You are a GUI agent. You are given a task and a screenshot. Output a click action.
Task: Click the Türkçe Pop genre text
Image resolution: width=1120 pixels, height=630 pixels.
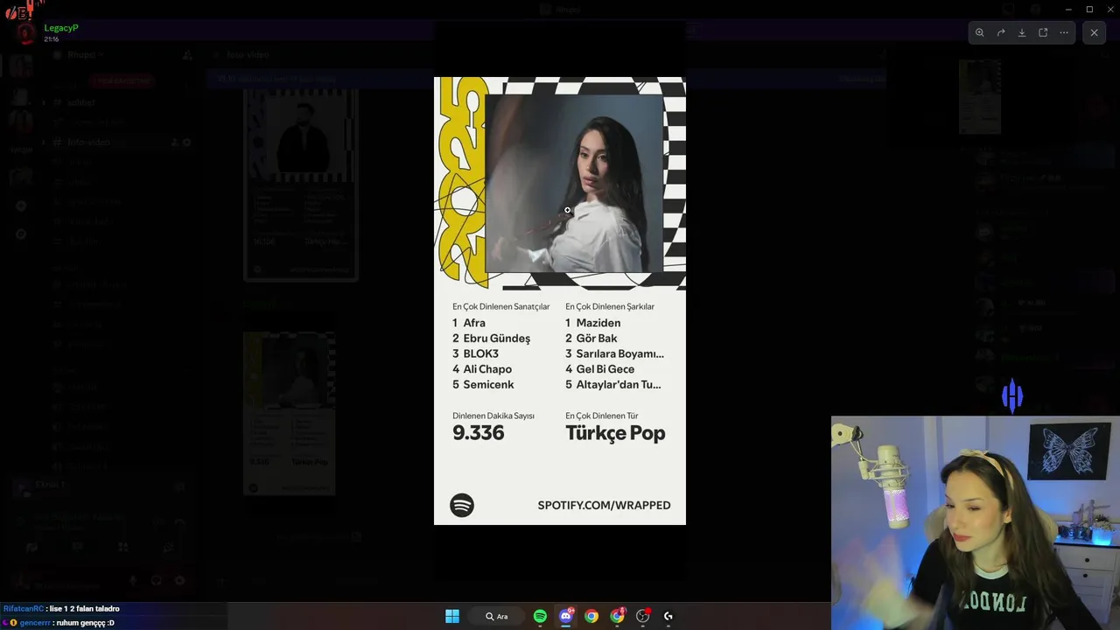(x=615, y=433)
